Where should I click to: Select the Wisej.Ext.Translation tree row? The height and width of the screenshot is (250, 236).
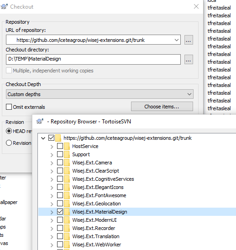click(137, 236)
